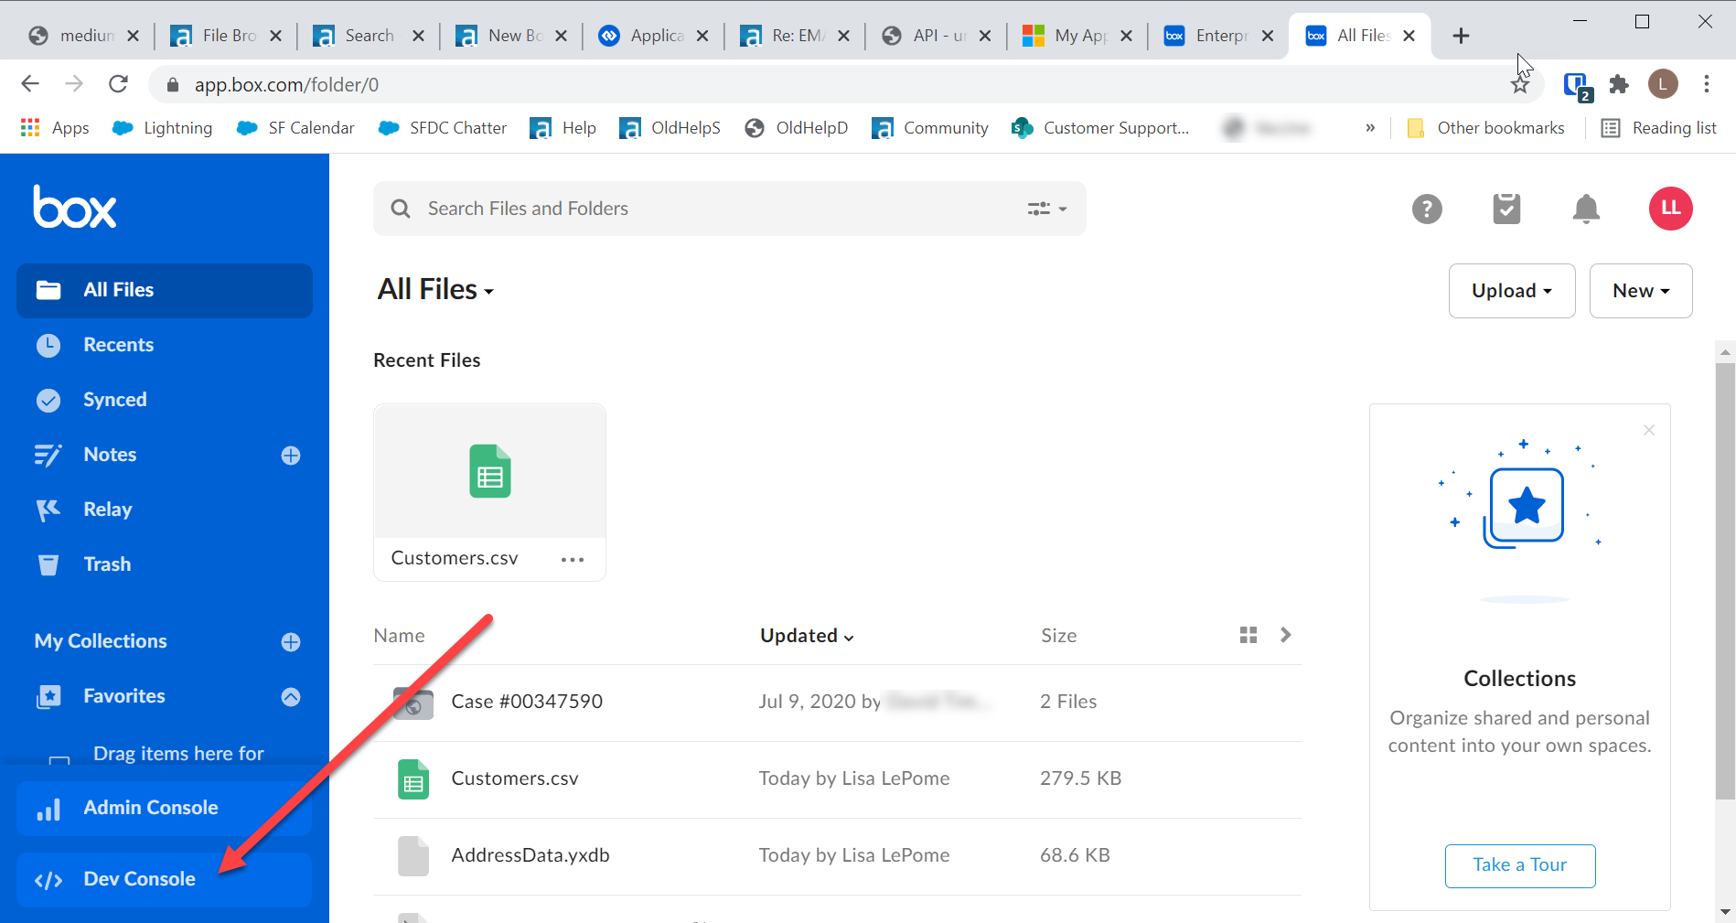Open the Notes section
The width and height of the screenshot is (1736, 923).
110,455
